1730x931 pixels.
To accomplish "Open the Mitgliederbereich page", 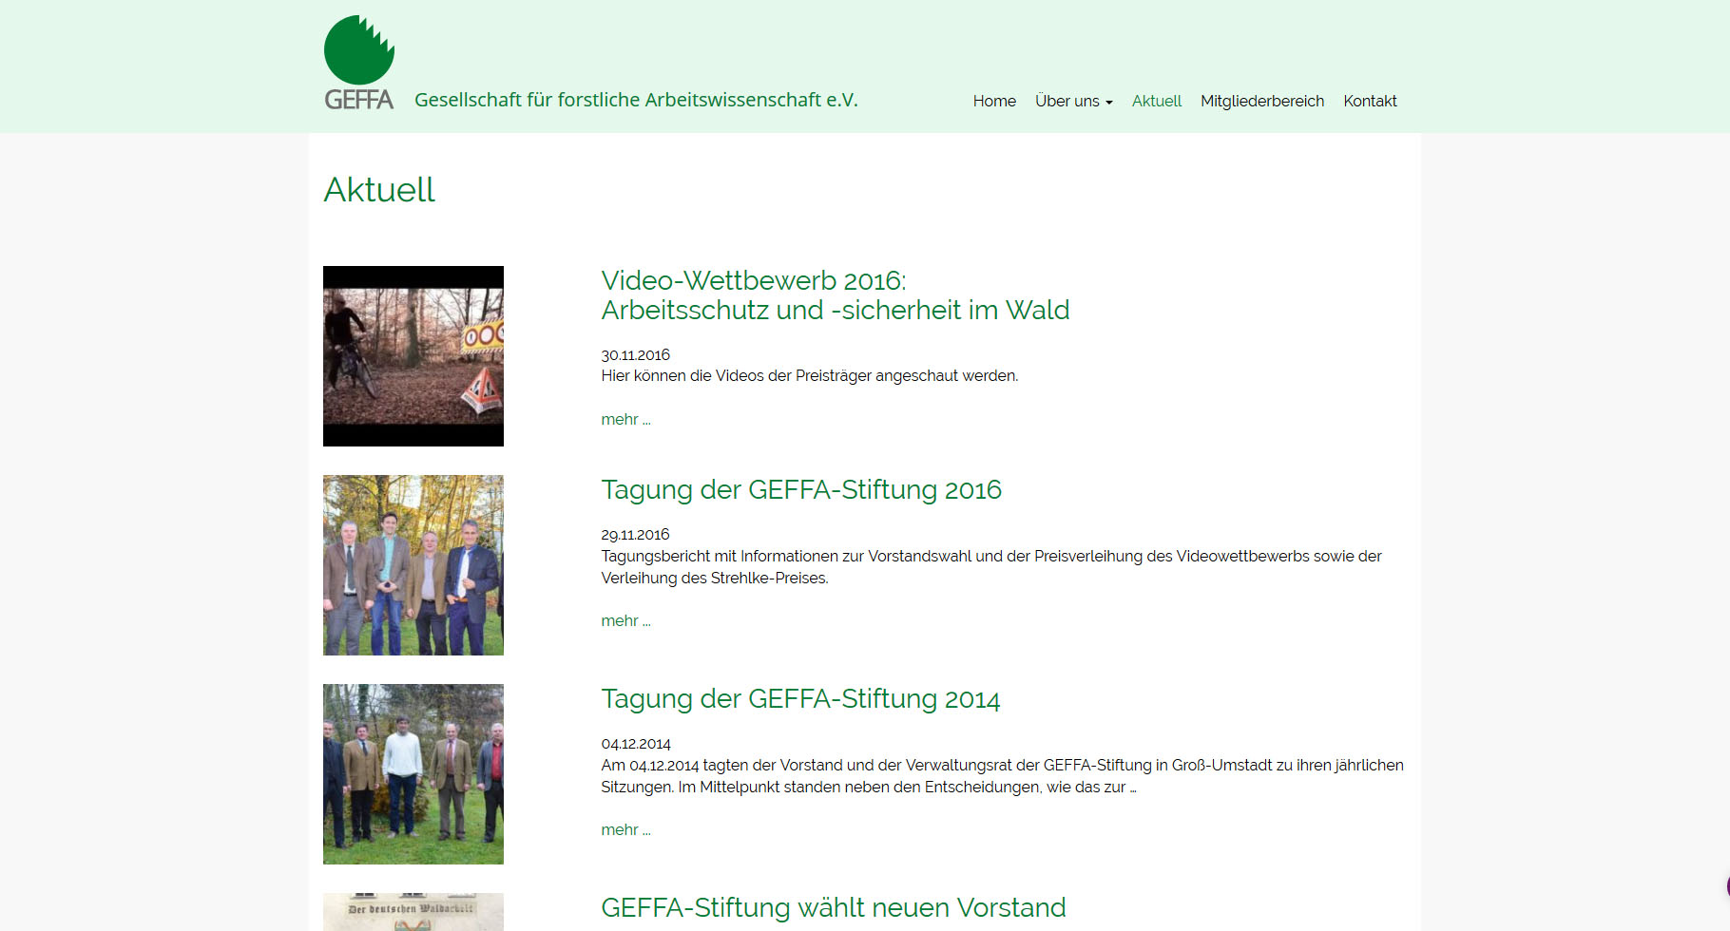I will point(1261,101).
